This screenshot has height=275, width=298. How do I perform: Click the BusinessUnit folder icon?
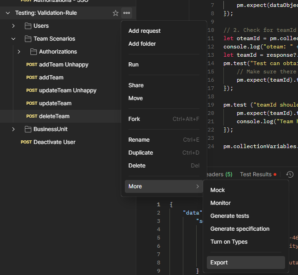tap(28, 129)
